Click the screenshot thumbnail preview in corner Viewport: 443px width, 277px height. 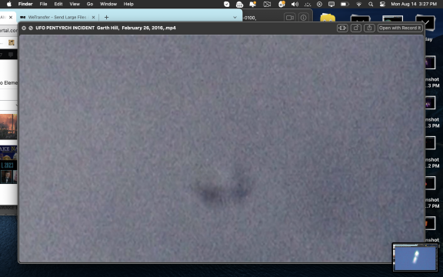point(415,257)
